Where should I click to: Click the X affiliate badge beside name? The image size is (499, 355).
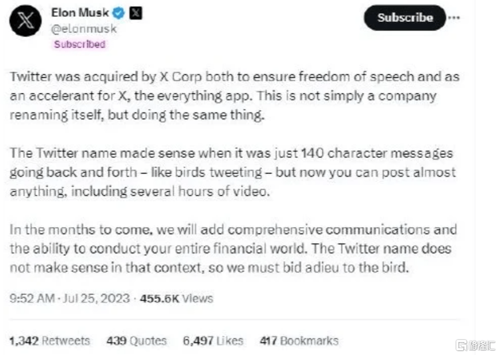pos(134,13)
